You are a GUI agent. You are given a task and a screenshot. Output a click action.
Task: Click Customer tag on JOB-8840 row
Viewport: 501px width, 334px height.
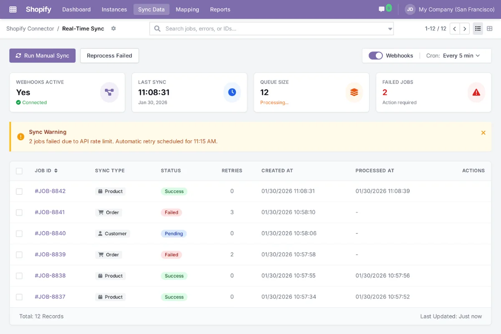pyautogui.click(x=112, y=234)
